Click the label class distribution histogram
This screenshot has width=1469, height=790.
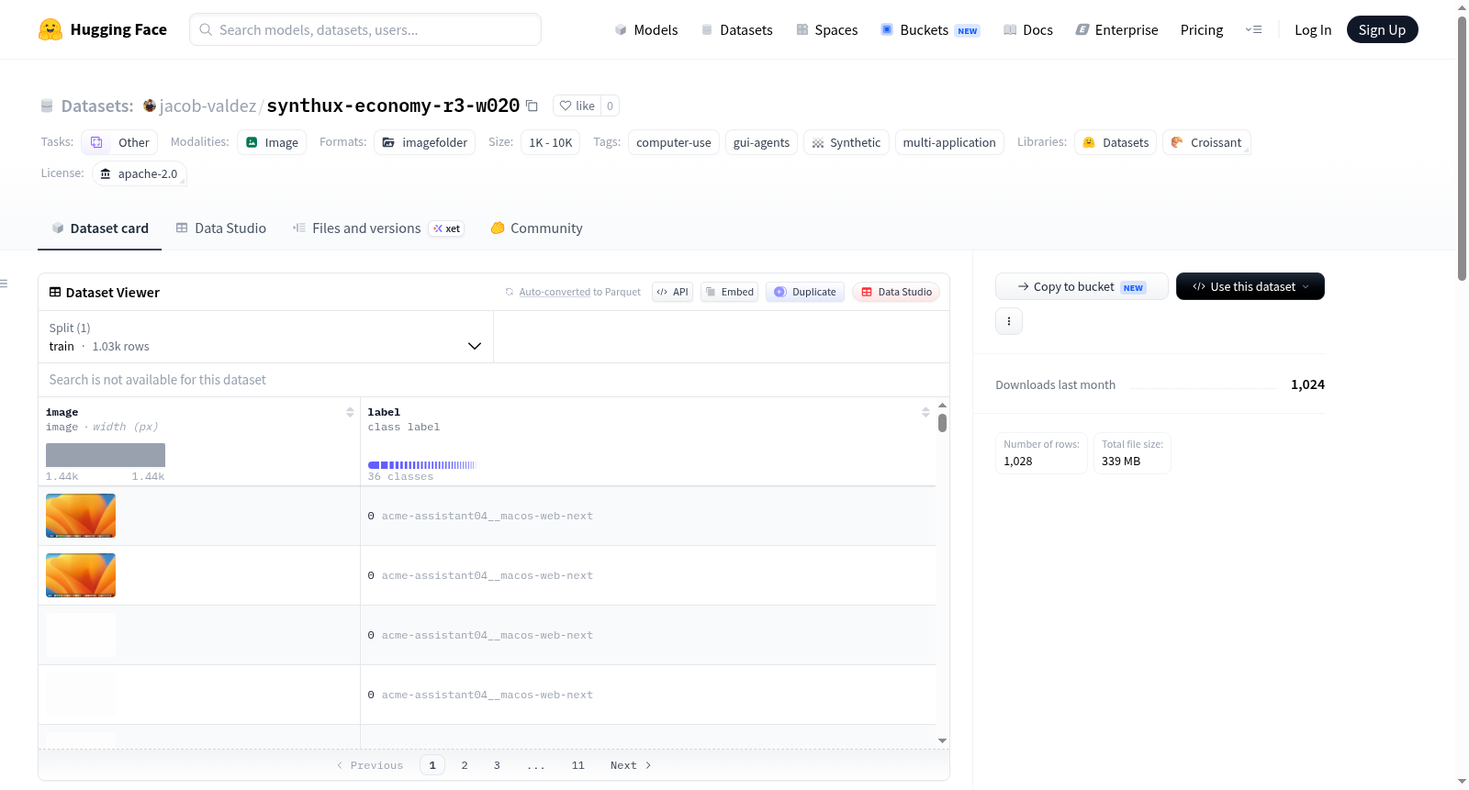coord(422,465)
